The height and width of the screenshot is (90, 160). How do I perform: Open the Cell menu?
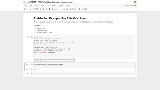coord(48,6)
